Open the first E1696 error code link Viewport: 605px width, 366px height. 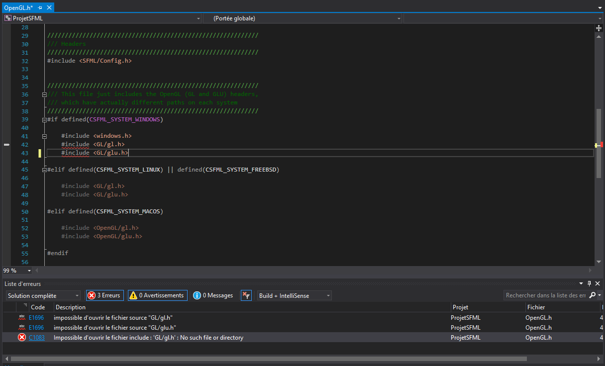(36, 317)
